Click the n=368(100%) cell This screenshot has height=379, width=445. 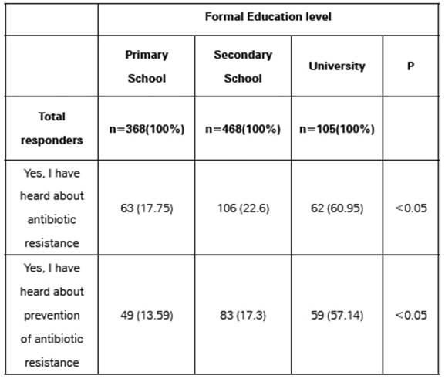click(147, 129)
